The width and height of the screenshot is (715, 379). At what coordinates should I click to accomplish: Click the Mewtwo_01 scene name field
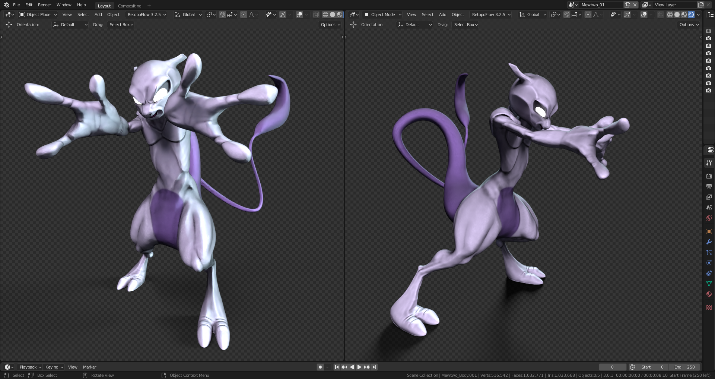(601, 5)
